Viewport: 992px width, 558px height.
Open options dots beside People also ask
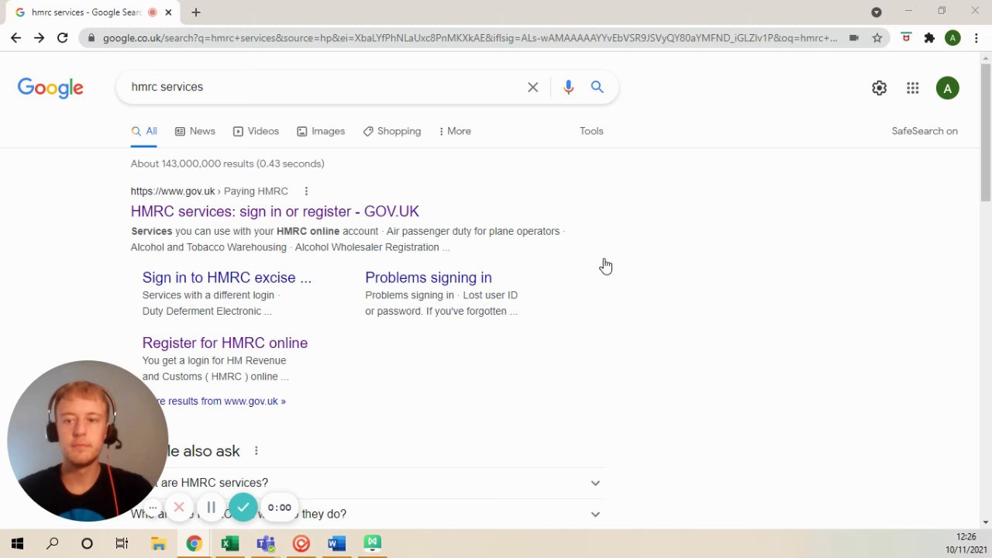point(256,451)
